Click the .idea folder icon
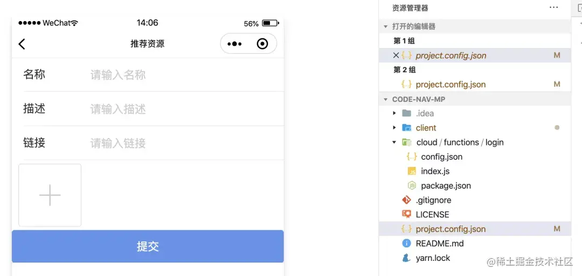The height and width of the screenshot is (276, 582). [x=407, y=113]
